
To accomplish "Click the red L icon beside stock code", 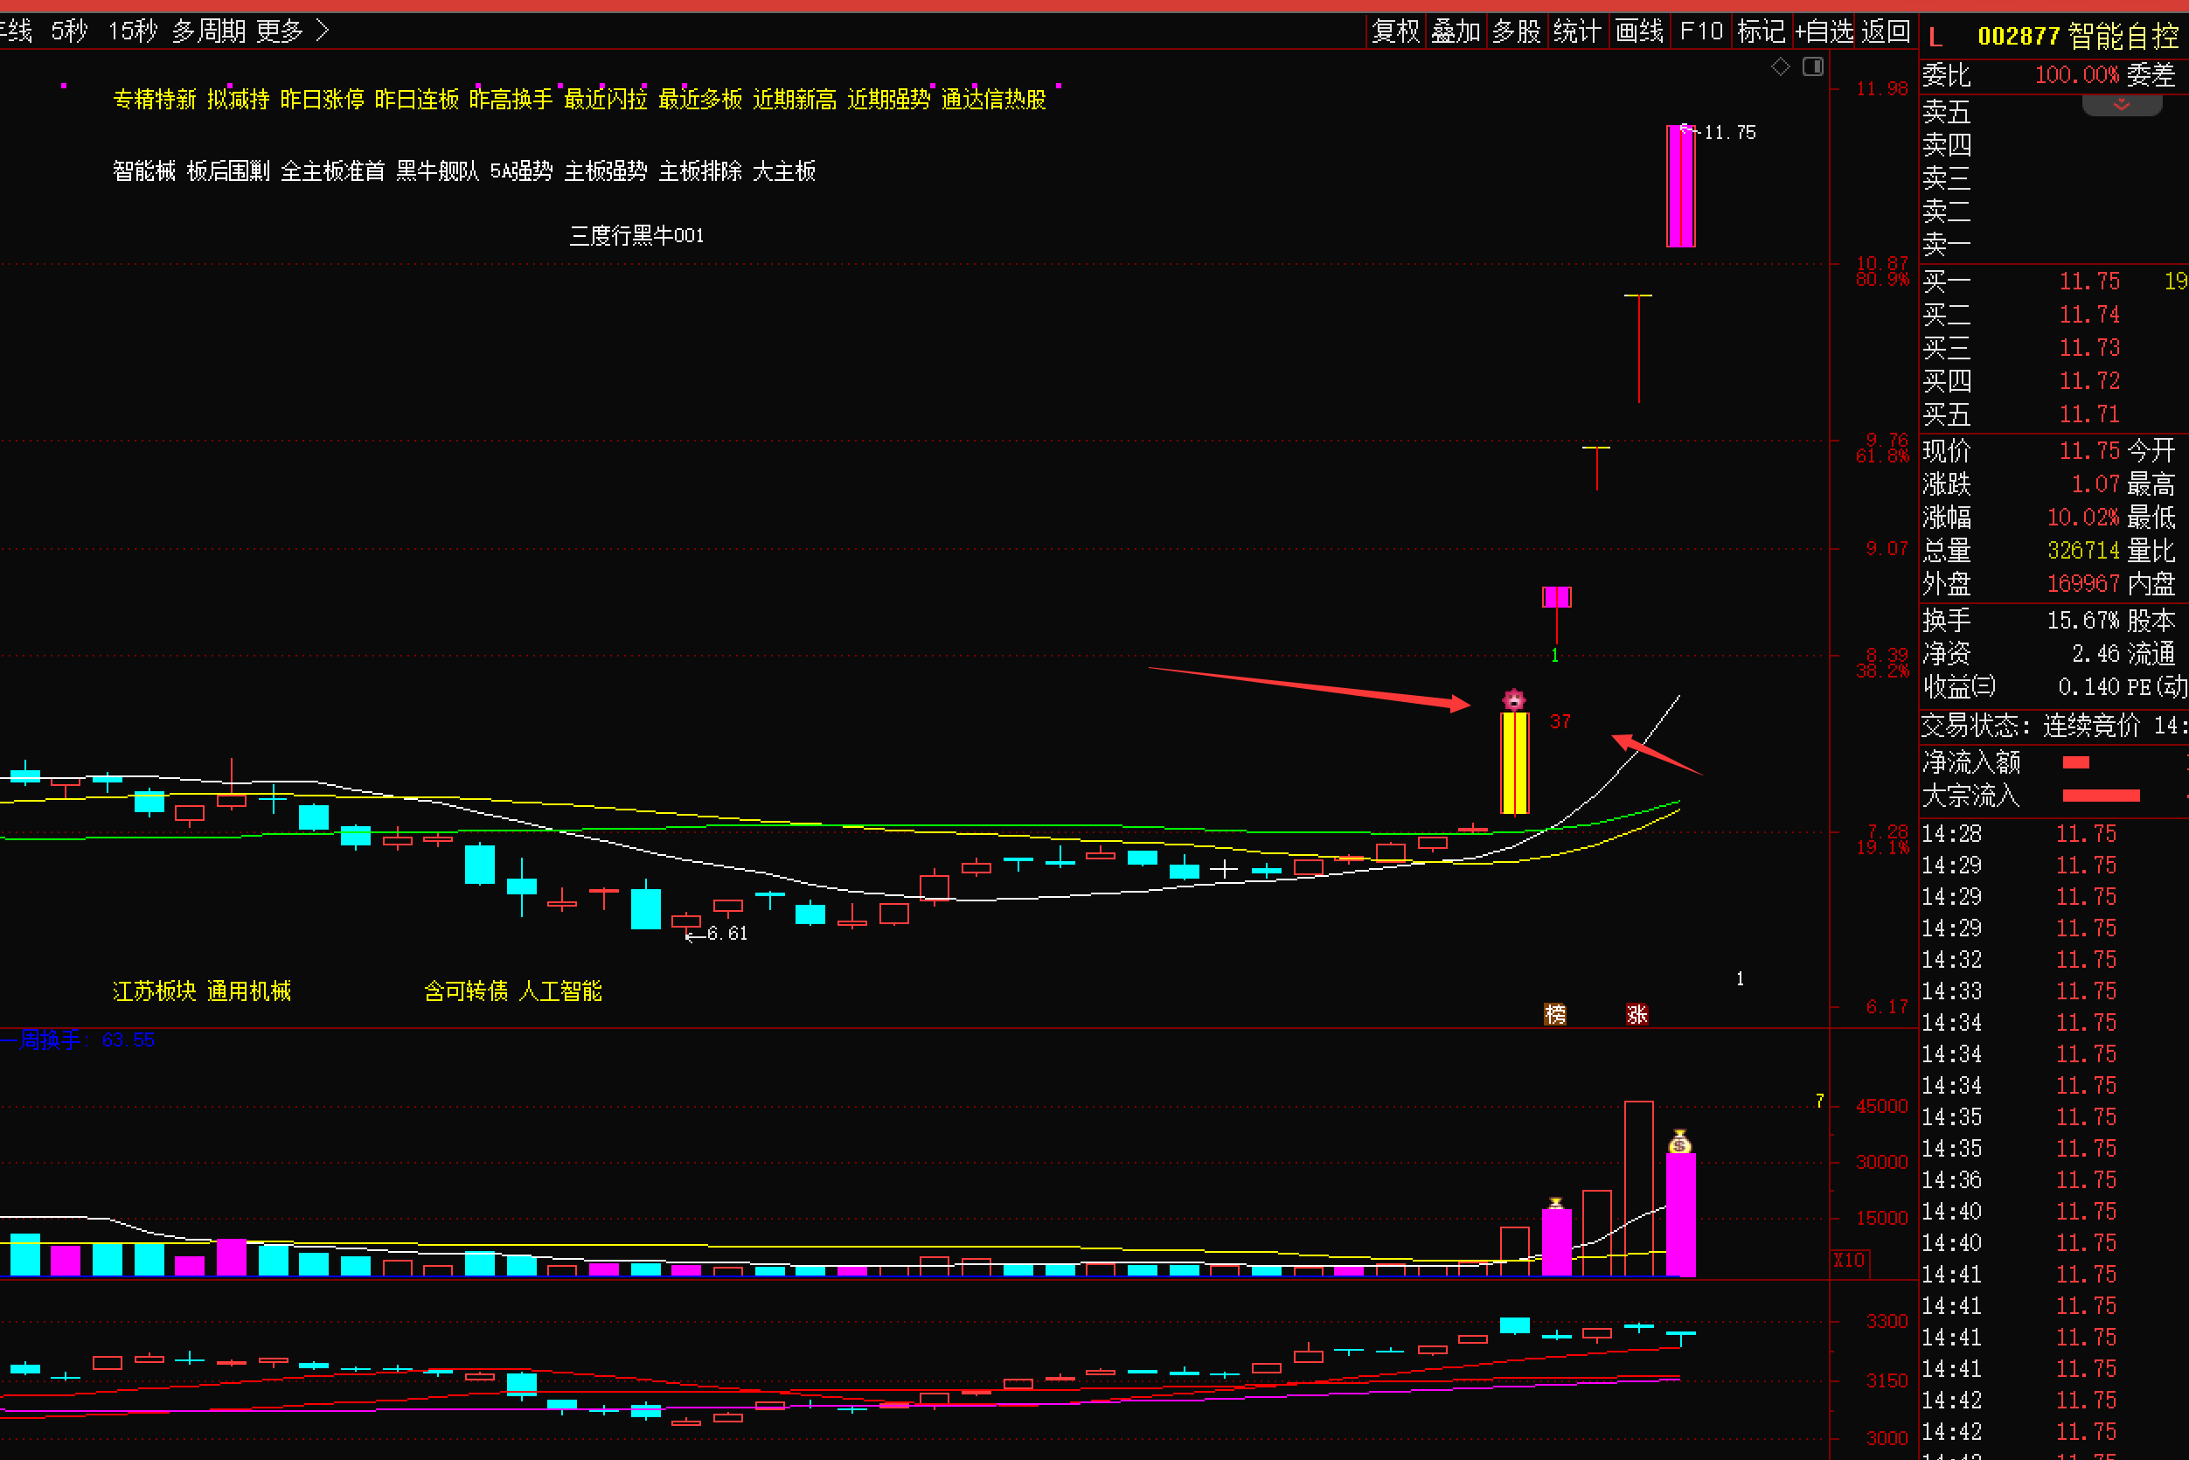I will pyautogui.click(x=1935, y=38).
